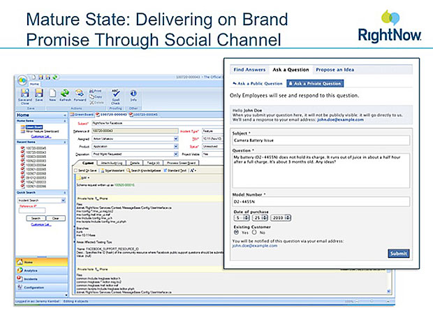Viewport: 433px width, 325px height.
Task: Select the Yes radio for Existing Customer
Action: [x=236, y=233]
